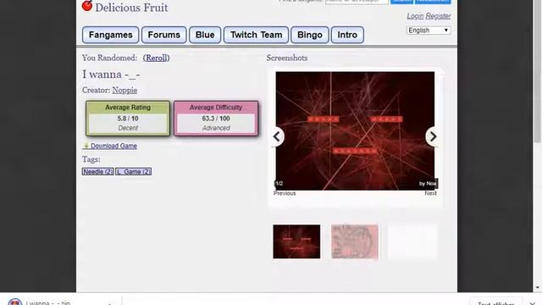Click the Next text under the screenshot
542x305 pixels.
point(431,193)
